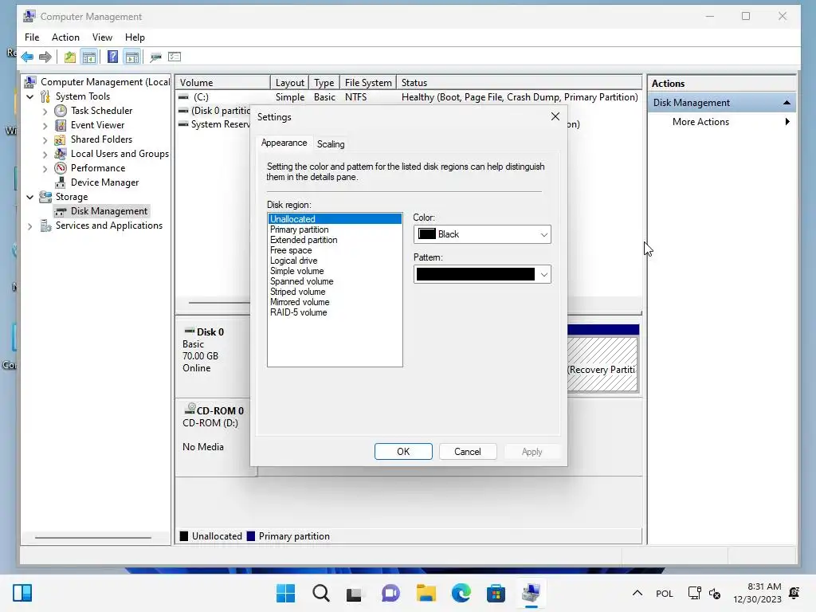Select the Appearance tab
The height and width of the screenshot is (612, 816).
[x=284, y=143]
